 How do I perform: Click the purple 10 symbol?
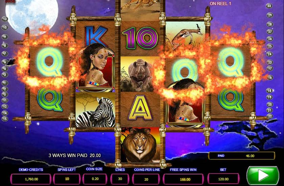coord(140,38)
